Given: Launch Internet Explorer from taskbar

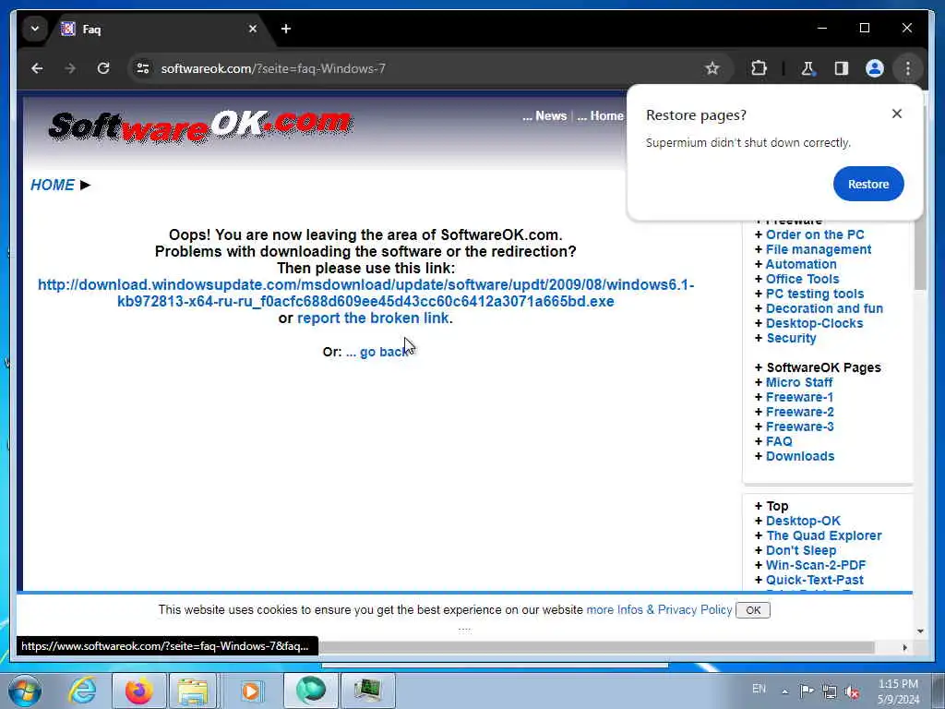Looking at the screenshot, I should (x=82, y=691).
